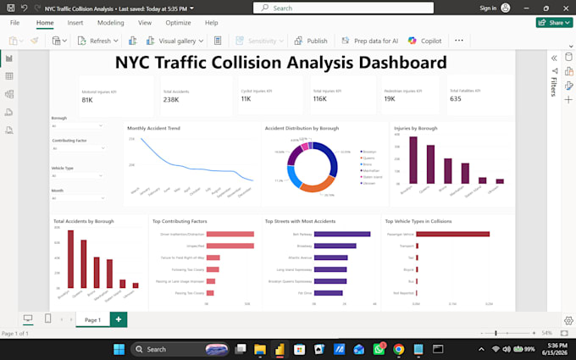
Task: Open the Report view in left sidebar
Action: 9,58
